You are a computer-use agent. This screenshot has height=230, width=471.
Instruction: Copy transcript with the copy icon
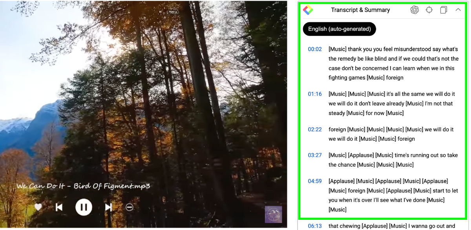click(x=444, y=10)
